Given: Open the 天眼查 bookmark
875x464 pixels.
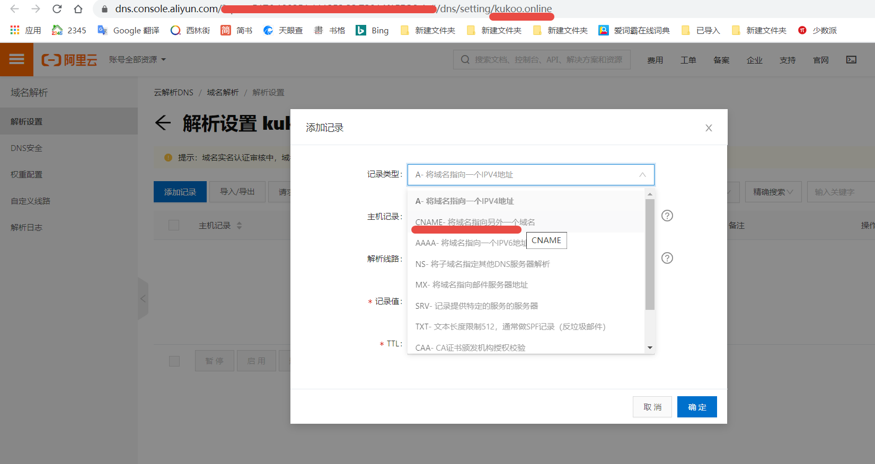Looking at the screenshot, I should pyautogui.click(x=283, y=30).
